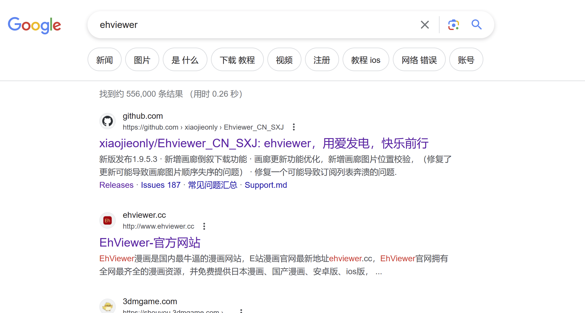Open more options for github.com result
The height and width of the screenshot is (313, 585).
[x=294, y=127]
